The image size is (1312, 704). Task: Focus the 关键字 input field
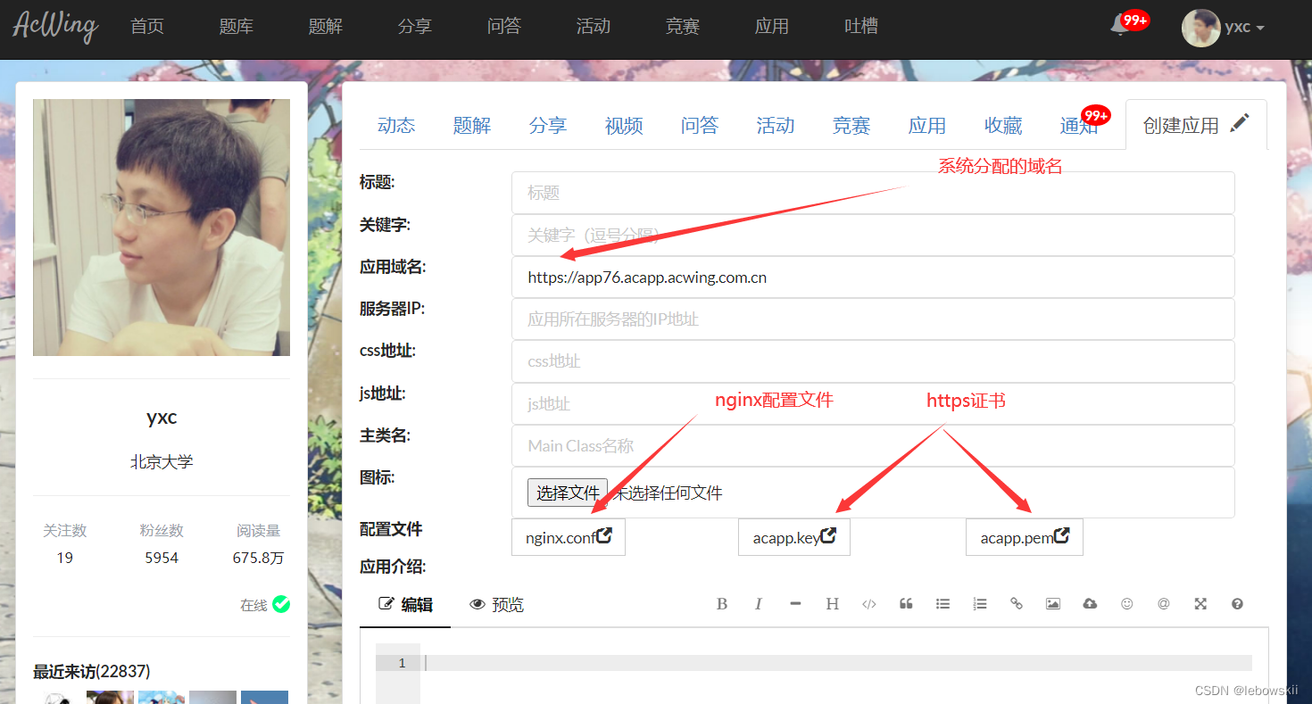click(x=873, y=235)
